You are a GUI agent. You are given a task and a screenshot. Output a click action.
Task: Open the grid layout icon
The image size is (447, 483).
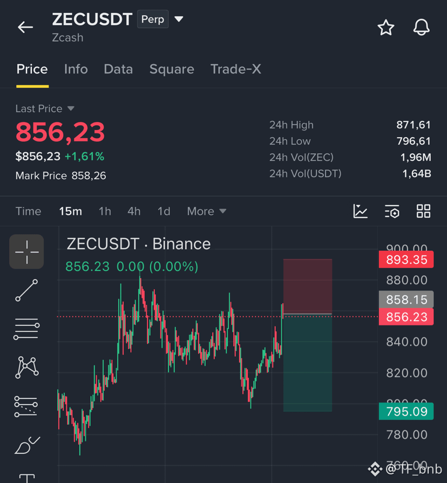[423, 212]
